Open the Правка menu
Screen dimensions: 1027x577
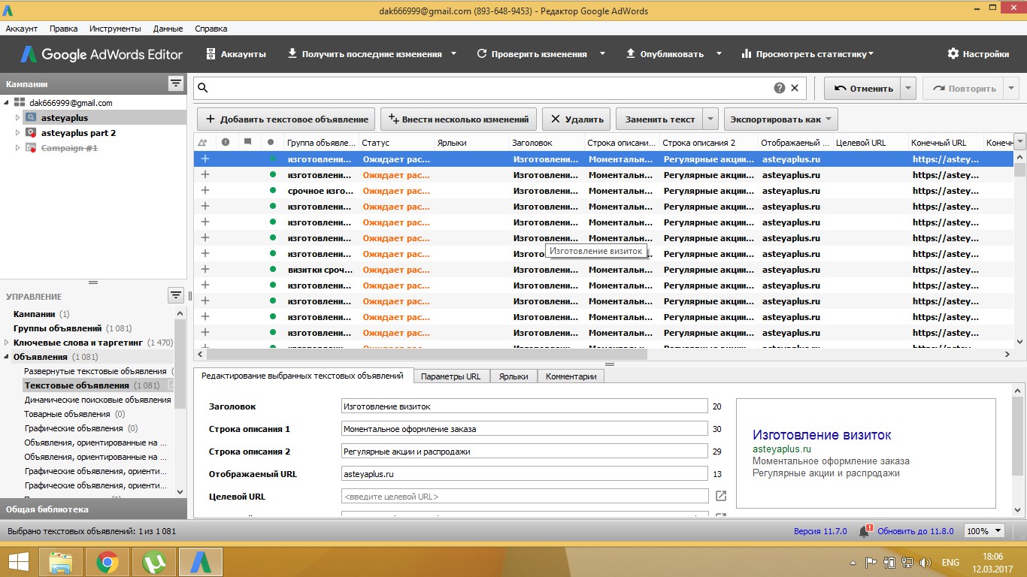pos(63,29)
